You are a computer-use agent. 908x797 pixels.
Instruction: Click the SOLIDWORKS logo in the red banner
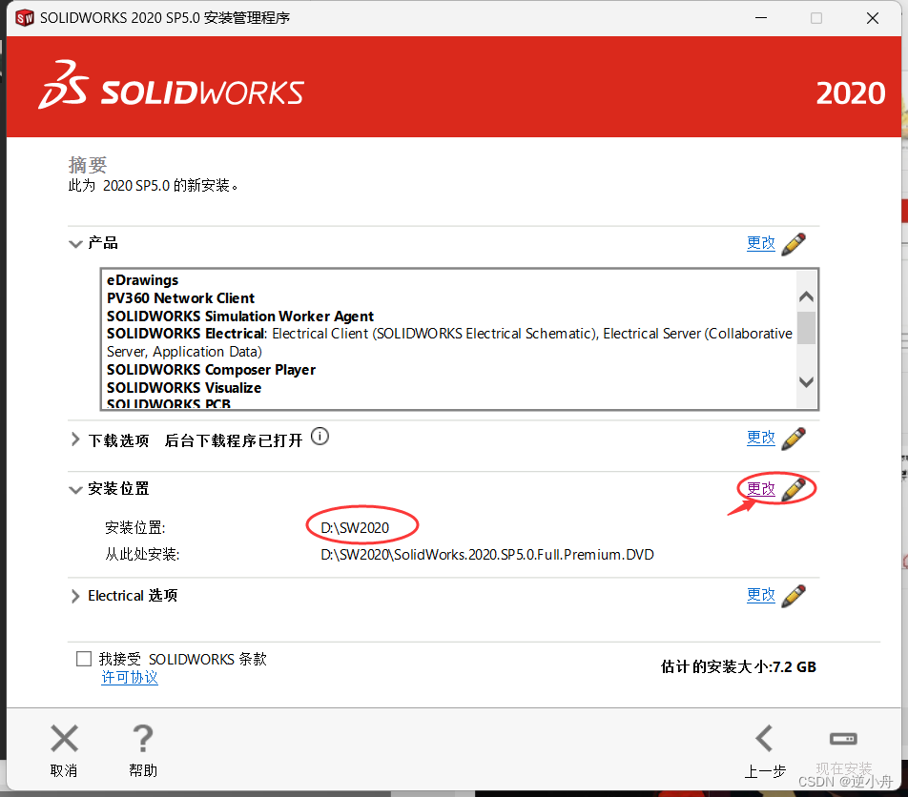click(x=172, y=86)
